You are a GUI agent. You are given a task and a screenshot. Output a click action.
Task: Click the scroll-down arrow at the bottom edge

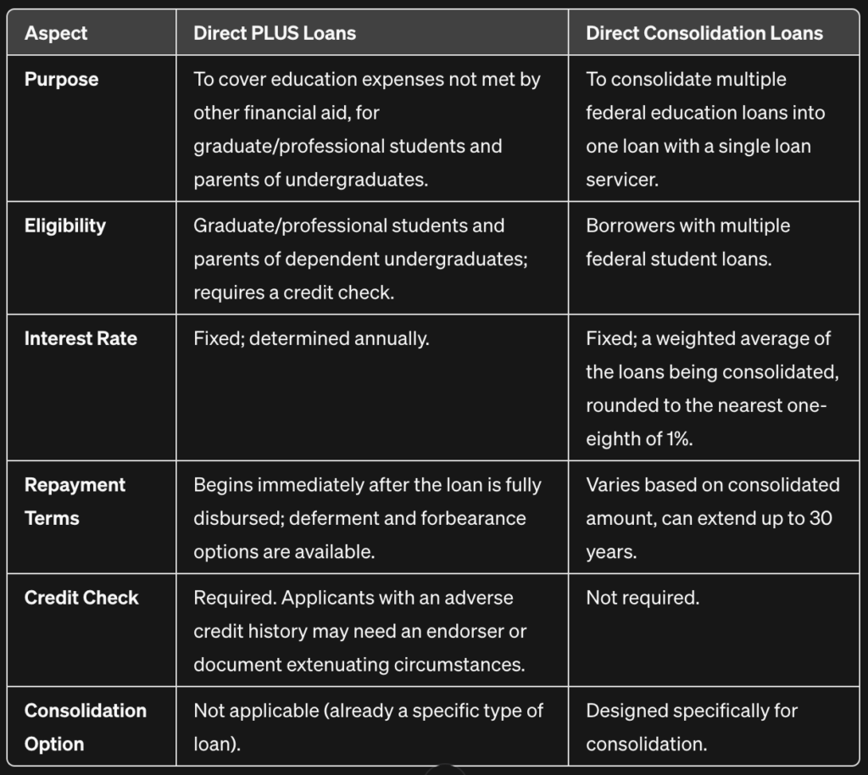(444, 770)
